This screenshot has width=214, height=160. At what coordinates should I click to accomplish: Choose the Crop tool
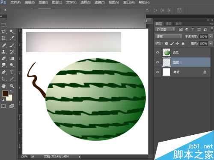3,38
